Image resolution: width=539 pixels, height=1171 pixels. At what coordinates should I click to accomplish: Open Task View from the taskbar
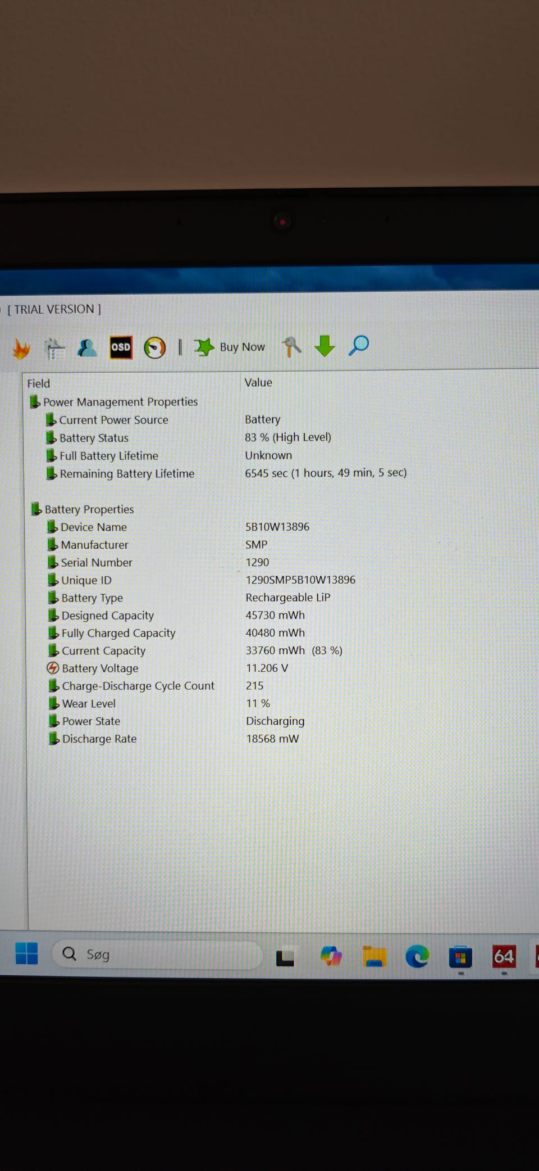coord(285,957)
